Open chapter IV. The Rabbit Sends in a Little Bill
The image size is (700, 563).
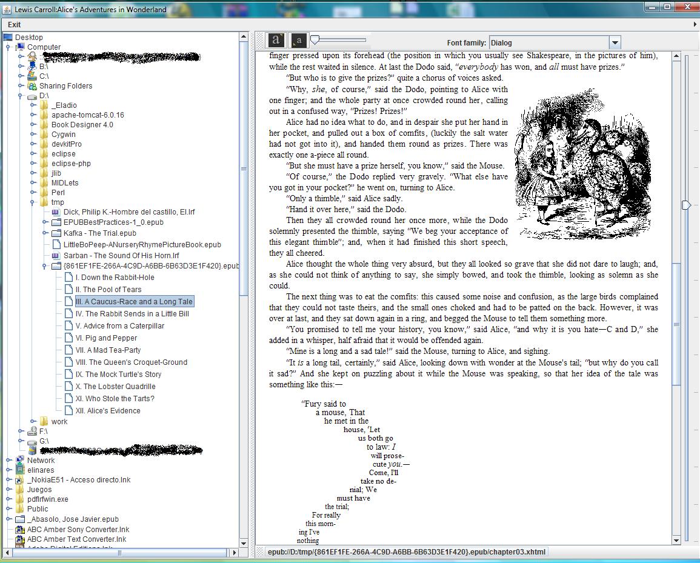pos(132,314)
